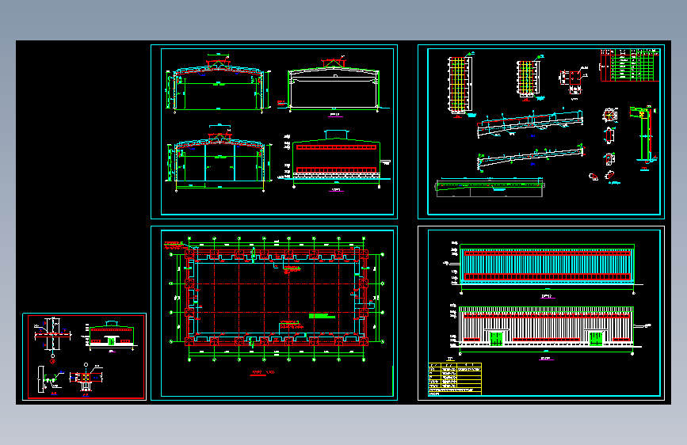Click the red-bordered schedule table on top-right sheet
This screenshot has width=687, height=445.
click(629, 65)
